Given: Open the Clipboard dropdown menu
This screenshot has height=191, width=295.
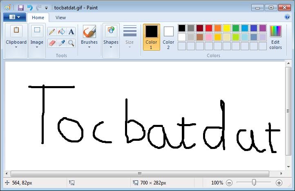Looking at the screenshot, I should (x=16, y=37).
